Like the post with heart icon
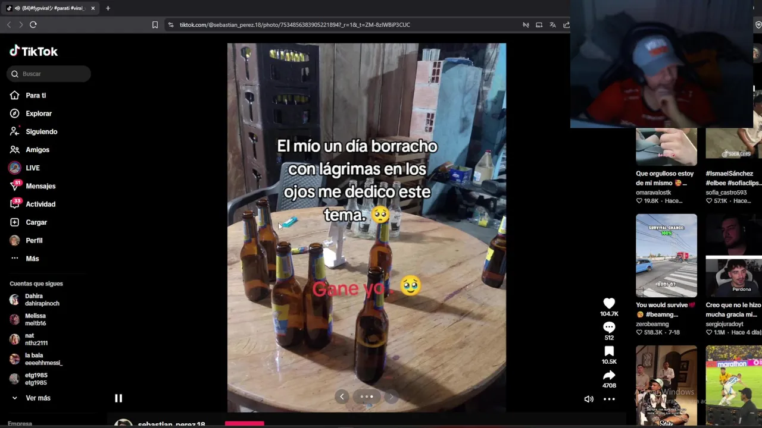Image resolution: width=762 pixels, height=428 pixels. point(609,304)
